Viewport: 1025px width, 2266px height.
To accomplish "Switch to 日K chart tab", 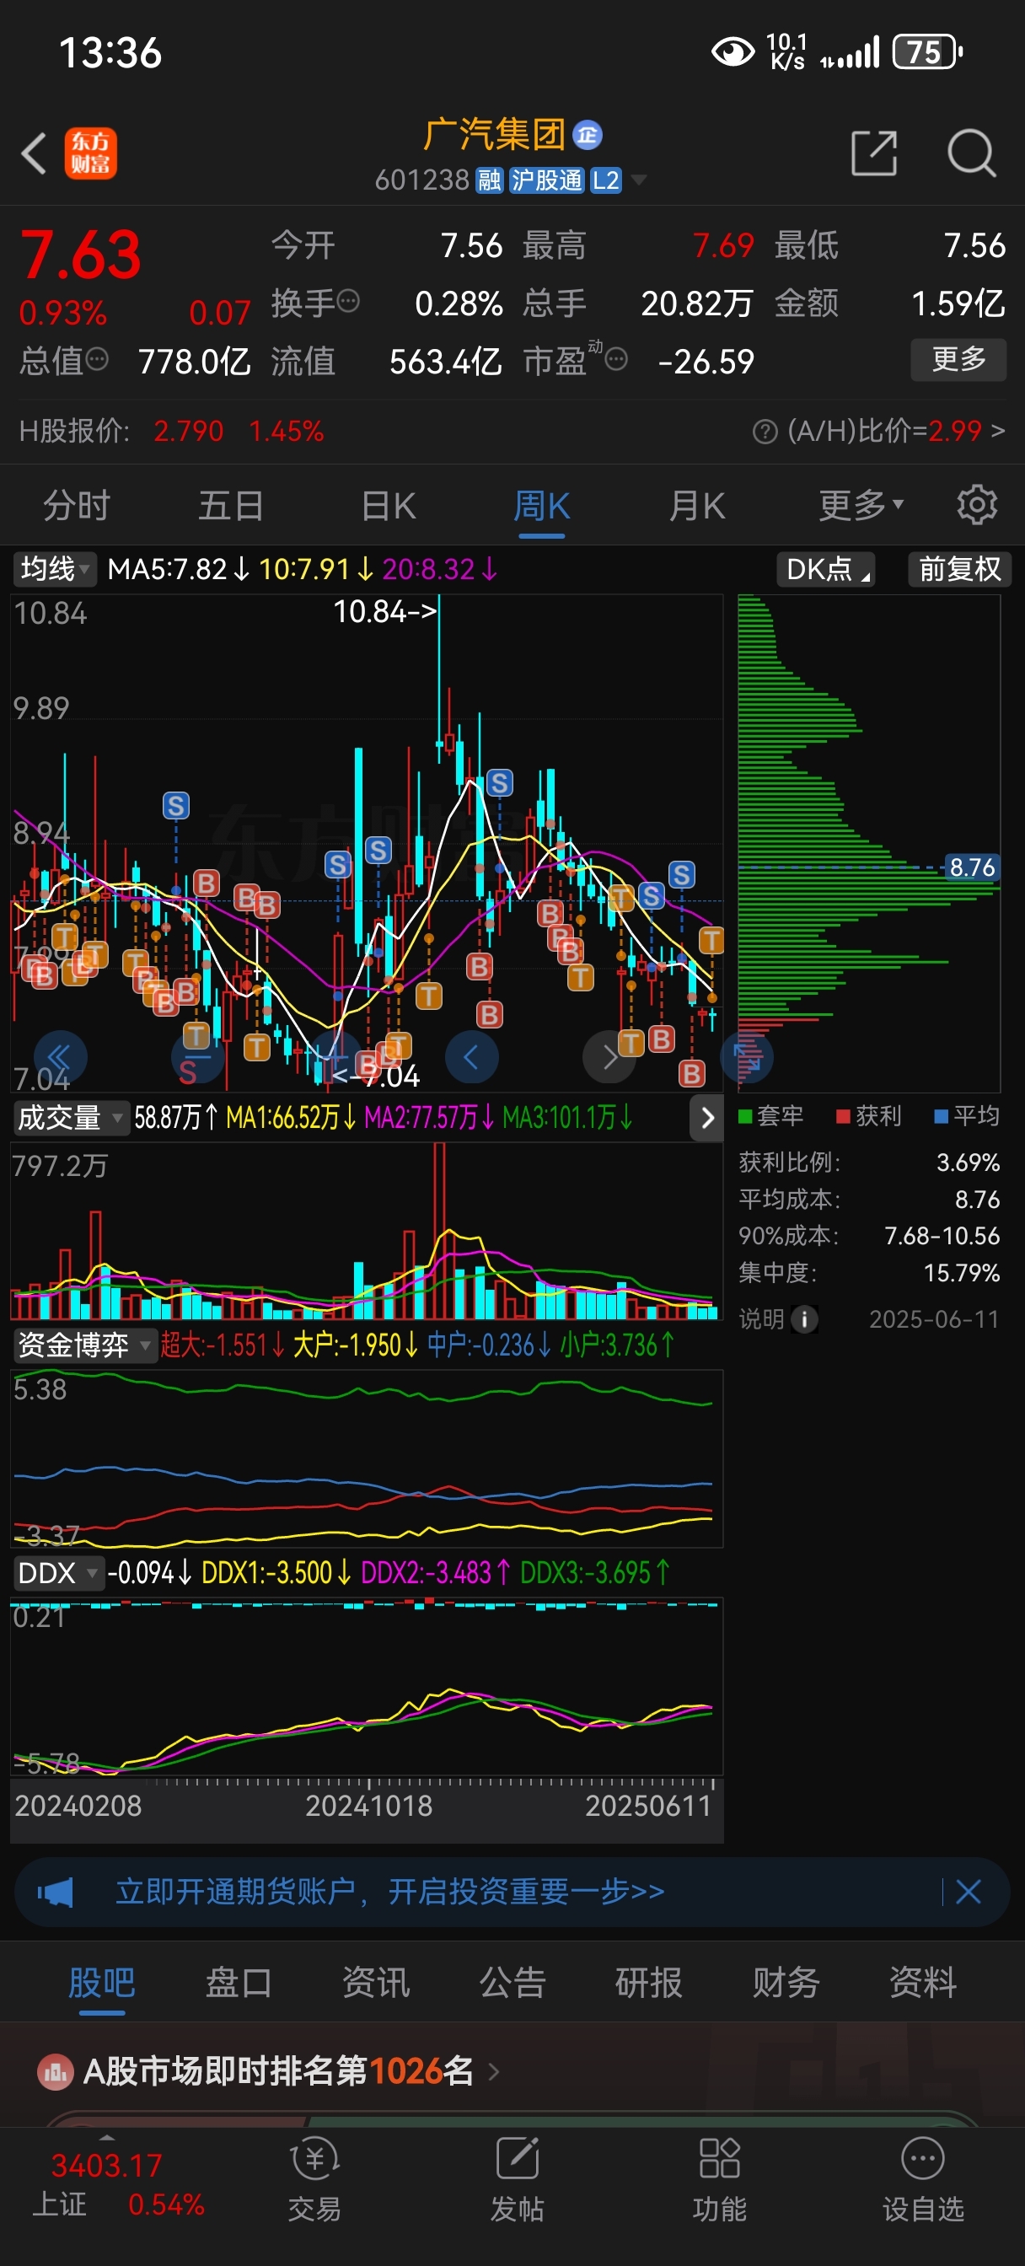I will [x=388, y=506].
